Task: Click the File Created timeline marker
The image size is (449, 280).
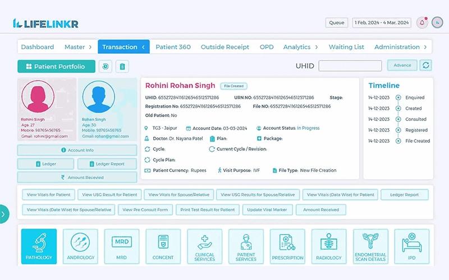Action: pos(398,141)
